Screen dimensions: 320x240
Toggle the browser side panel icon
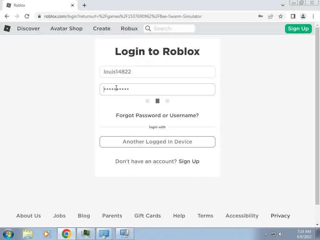(x=293, y=16)
